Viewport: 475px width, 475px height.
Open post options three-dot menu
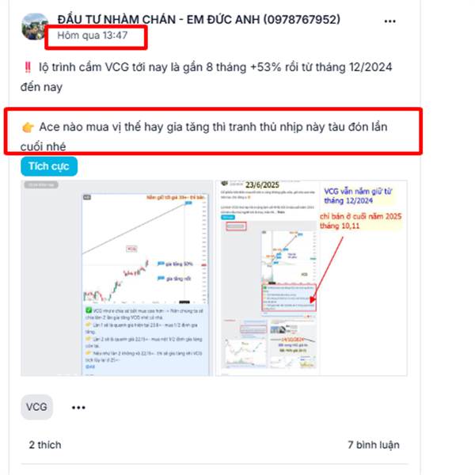389,21
